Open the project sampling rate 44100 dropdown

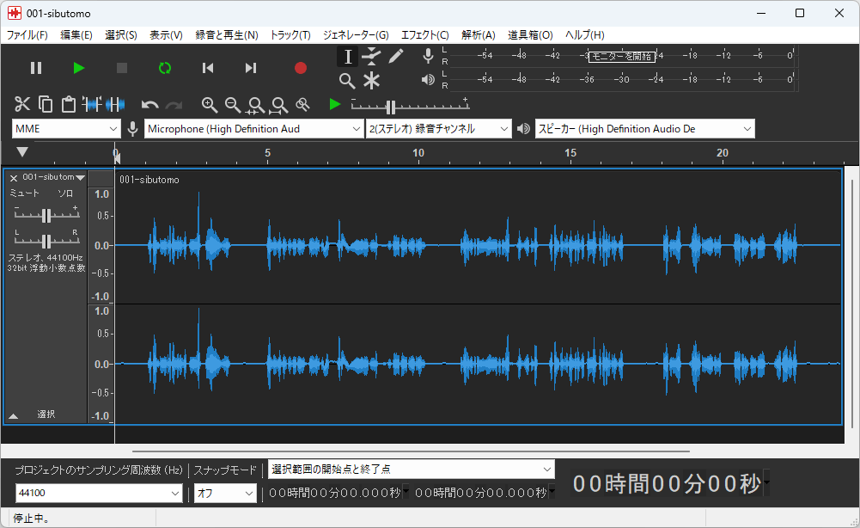[x=99, y=493]
